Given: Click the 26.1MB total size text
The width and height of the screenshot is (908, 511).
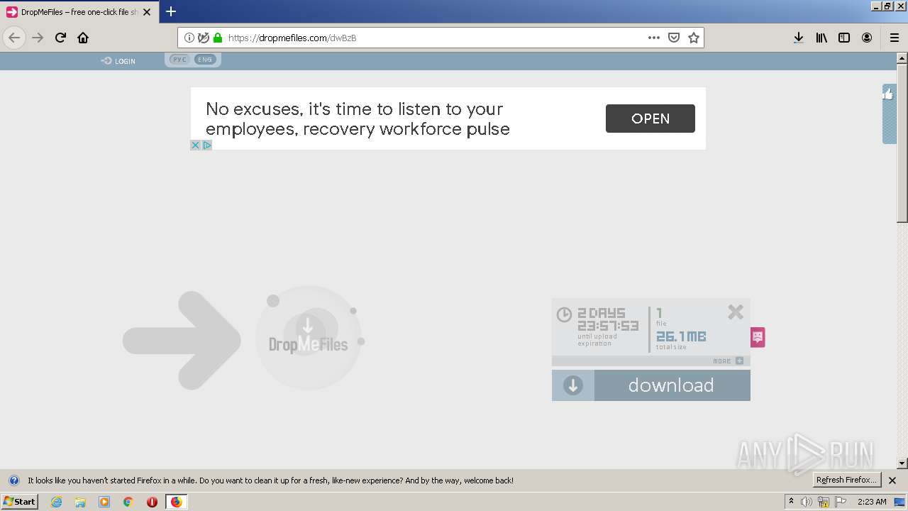Looking at the screenshot, I should (681, 336).
